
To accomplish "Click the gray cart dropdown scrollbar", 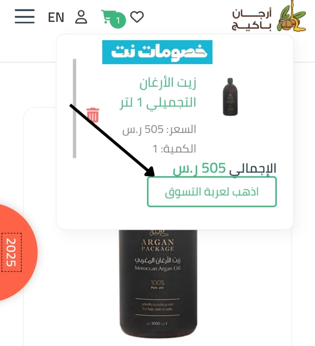I will 75,108.
